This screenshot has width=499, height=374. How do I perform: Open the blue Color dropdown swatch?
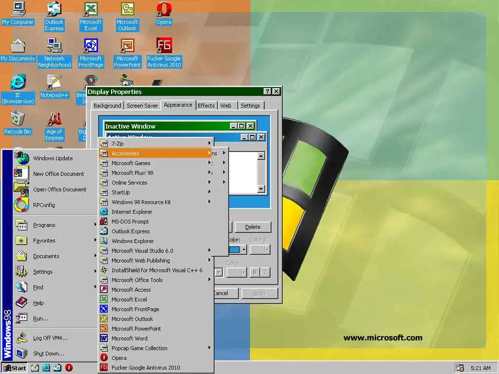coord(237,250)
